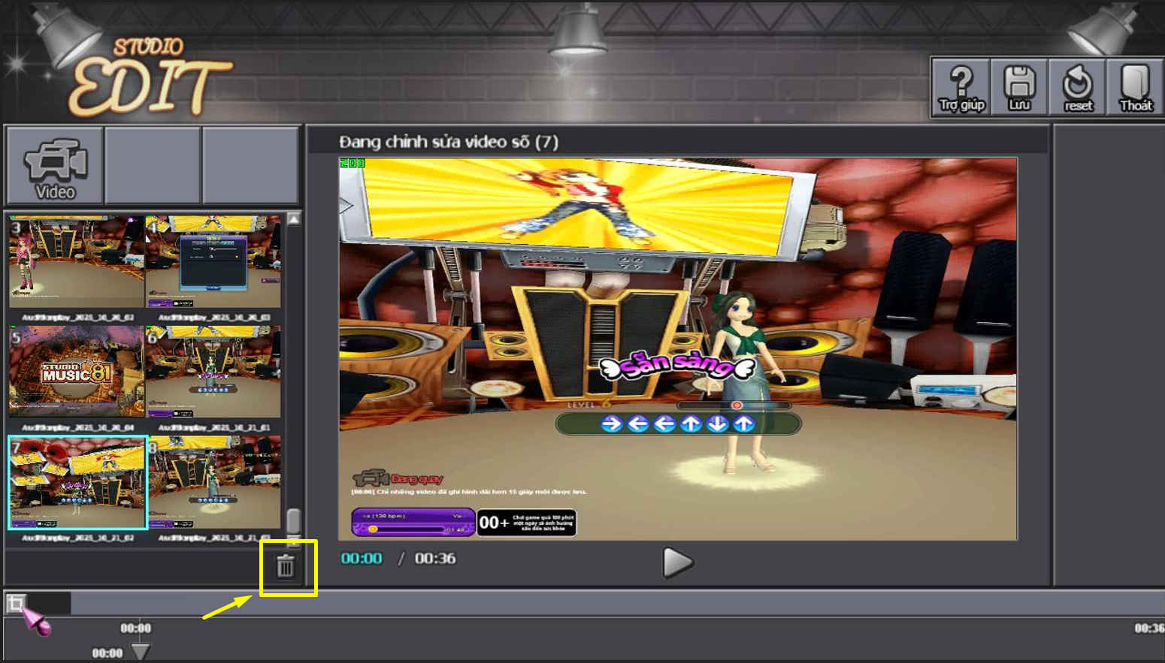
Task: Save the video with the Lưu icon
Action: pyautogui.click(x=1019, y=87)
